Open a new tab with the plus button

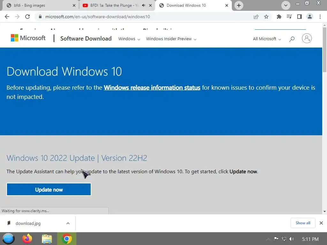coord(239,5)
